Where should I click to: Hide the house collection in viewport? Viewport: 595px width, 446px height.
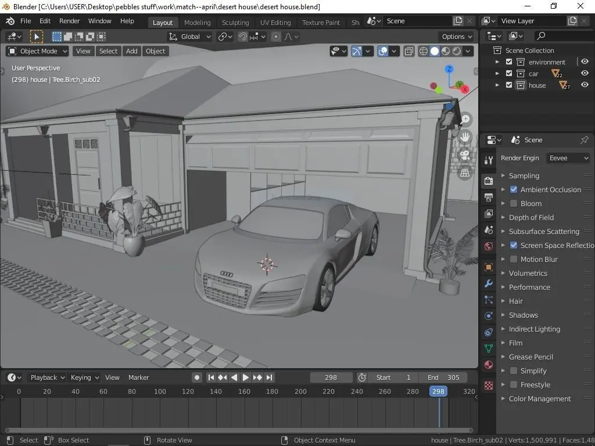click(x=585, y=85)
